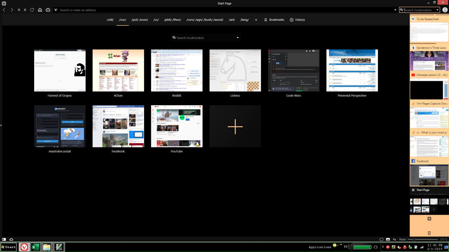Switch to the /soc/ Speed Dial folder
The height and width of the screenshot is (252, 449).
[x=123, y=20]
